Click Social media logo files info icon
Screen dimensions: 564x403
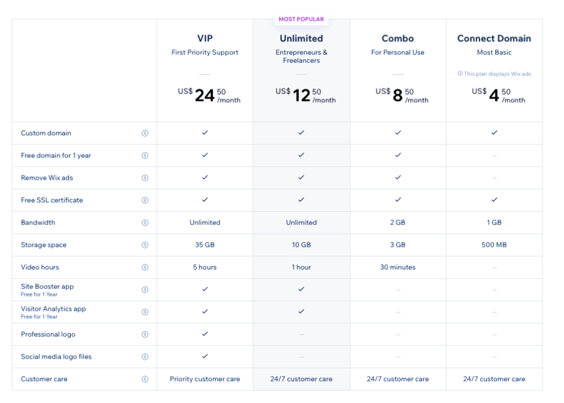click(145, 357)
